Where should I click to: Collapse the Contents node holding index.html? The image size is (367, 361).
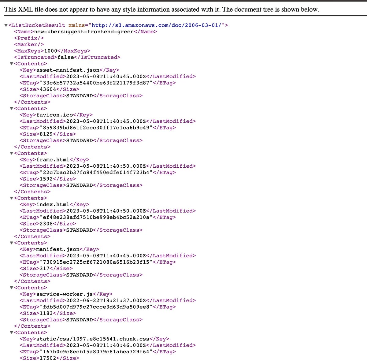[12, 198]
